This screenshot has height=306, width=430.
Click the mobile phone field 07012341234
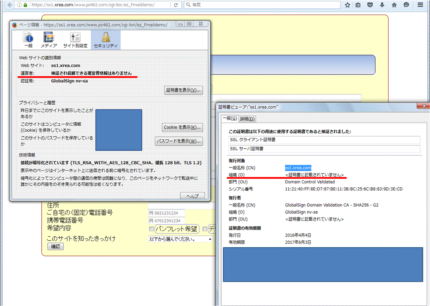[x=166, y=221]
